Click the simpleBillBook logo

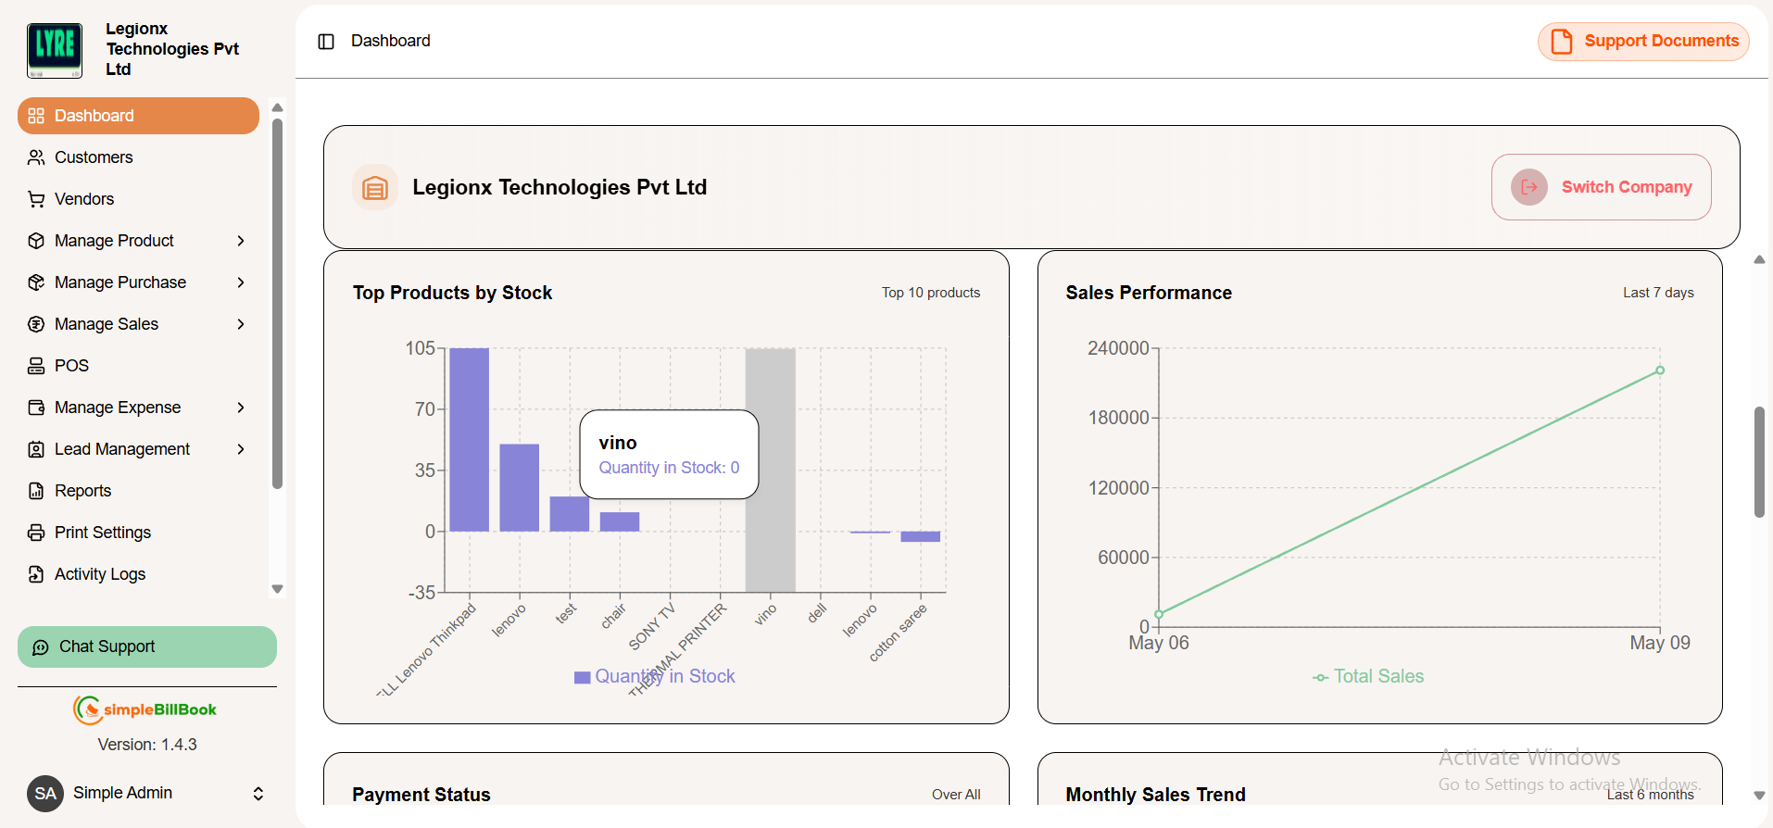(145, 709)
